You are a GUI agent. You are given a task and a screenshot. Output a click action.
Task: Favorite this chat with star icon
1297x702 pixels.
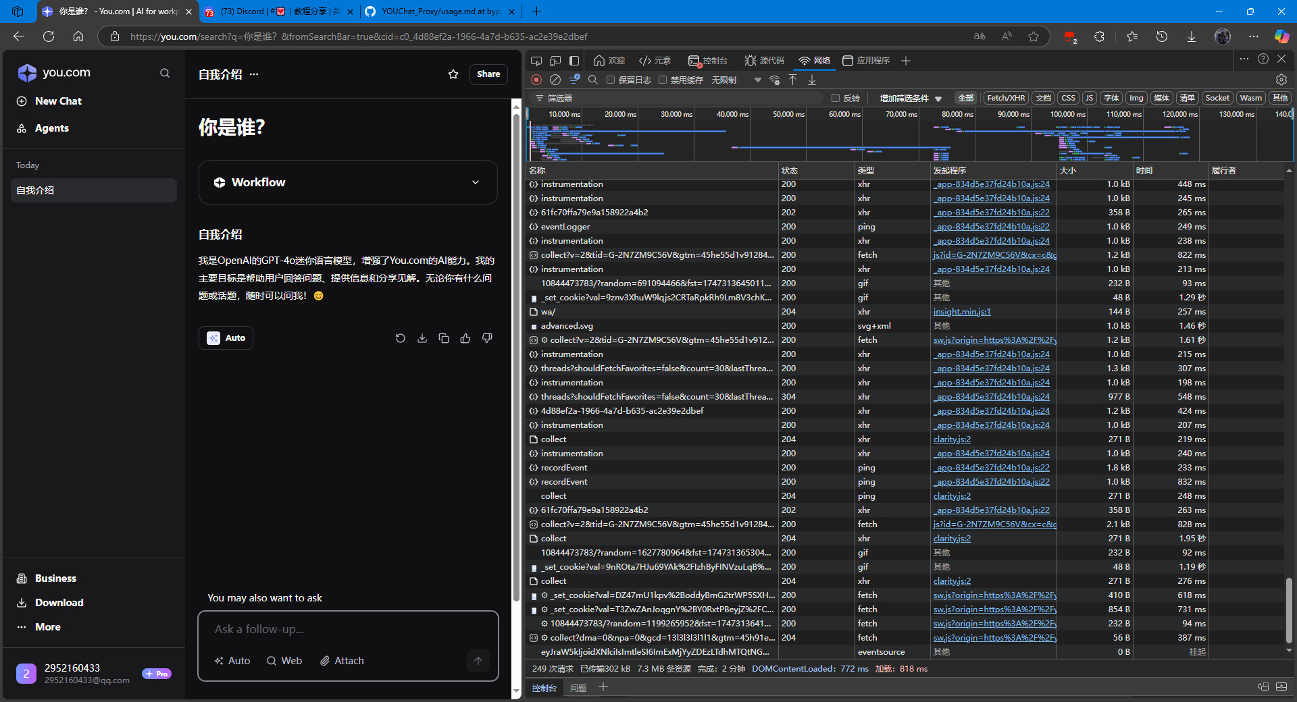tap(453, 74)
